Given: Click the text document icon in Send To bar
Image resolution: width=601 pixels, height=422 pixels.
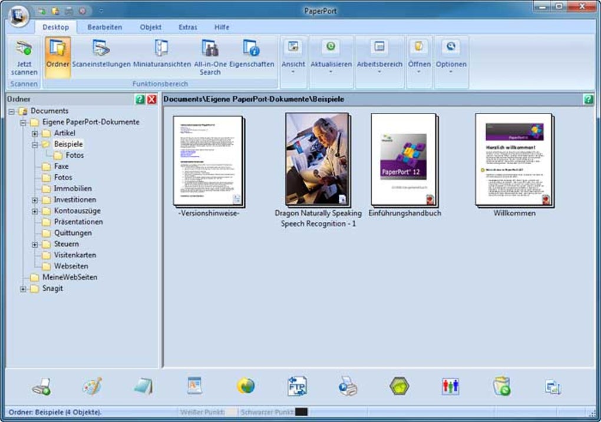Looking at the screenshot, I should click(x=194, y=386).
